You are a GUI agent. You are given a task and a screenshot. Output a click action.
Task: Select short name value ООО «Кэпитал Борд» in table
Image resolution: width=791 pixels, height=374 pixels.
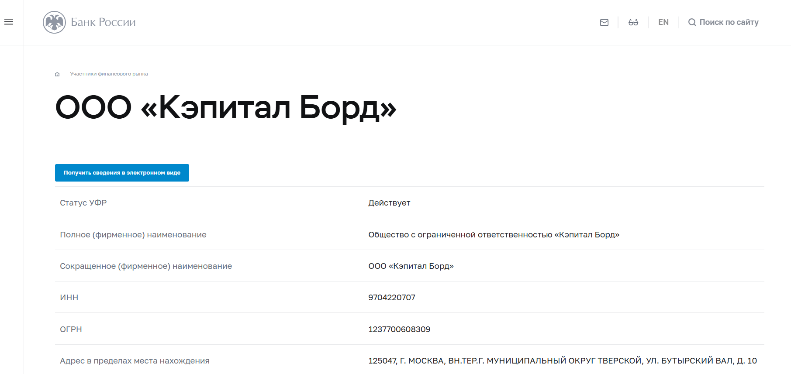tap(411, 266)
